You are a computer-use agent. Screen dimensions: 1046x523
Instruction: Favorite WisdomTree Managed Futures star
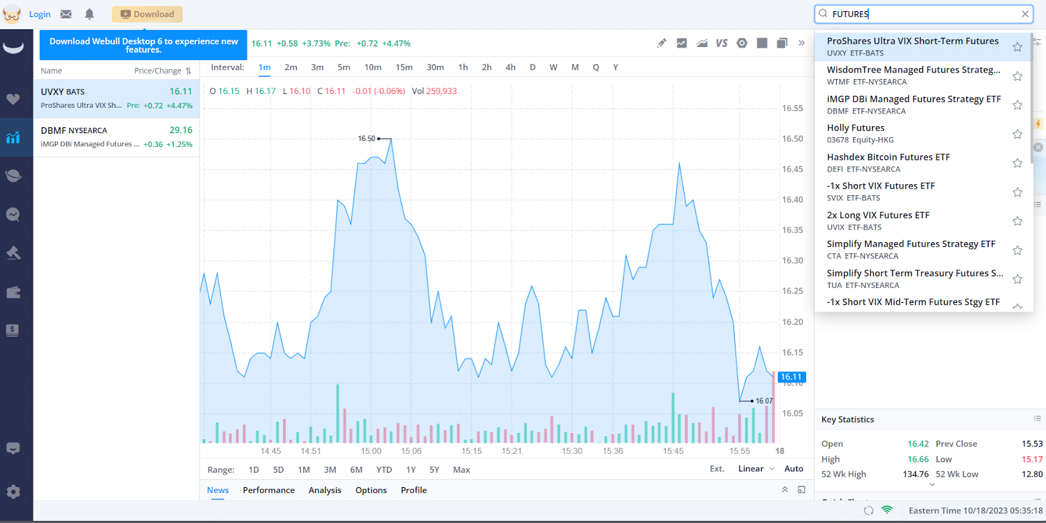1017,76
